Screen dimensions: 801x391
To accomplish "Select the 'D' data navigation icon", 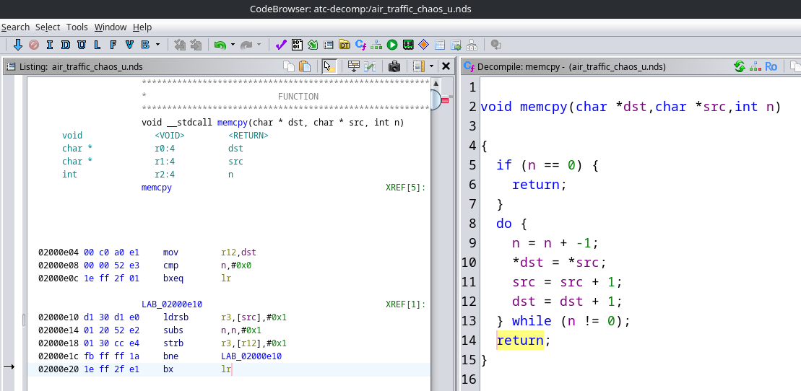I will point(66,45).
